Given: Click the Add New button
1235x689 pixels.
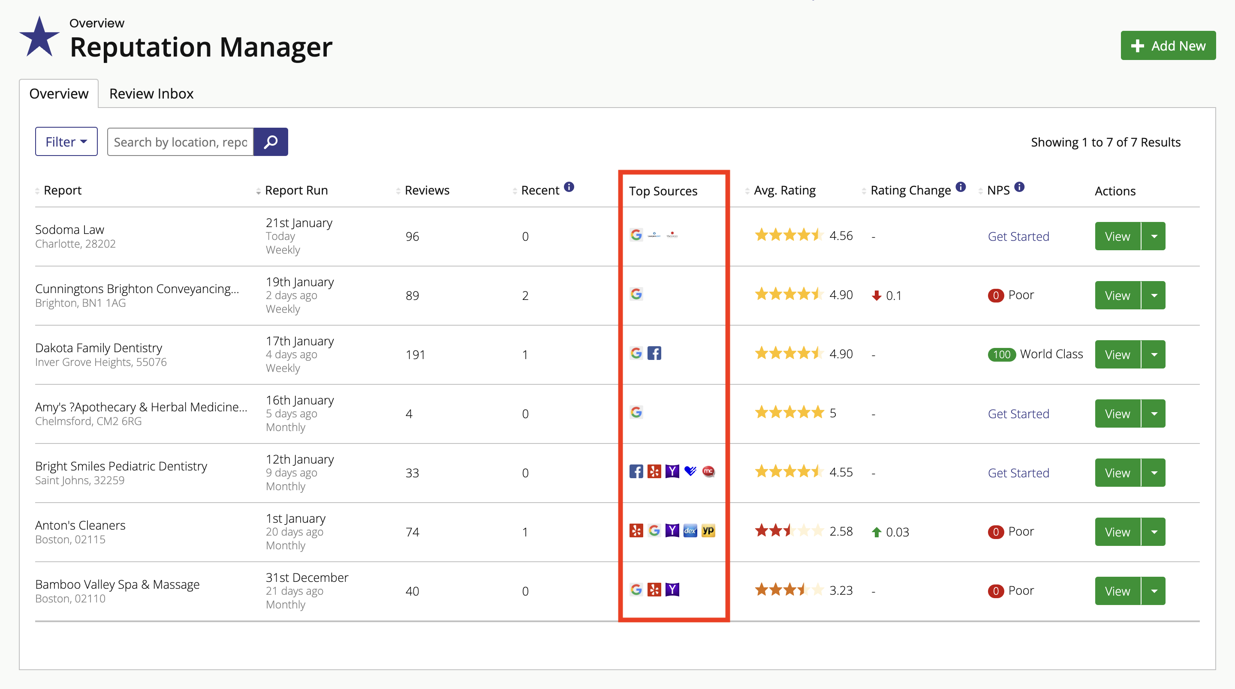Looking at the screenshot, I should click(x=1168, y=46).
